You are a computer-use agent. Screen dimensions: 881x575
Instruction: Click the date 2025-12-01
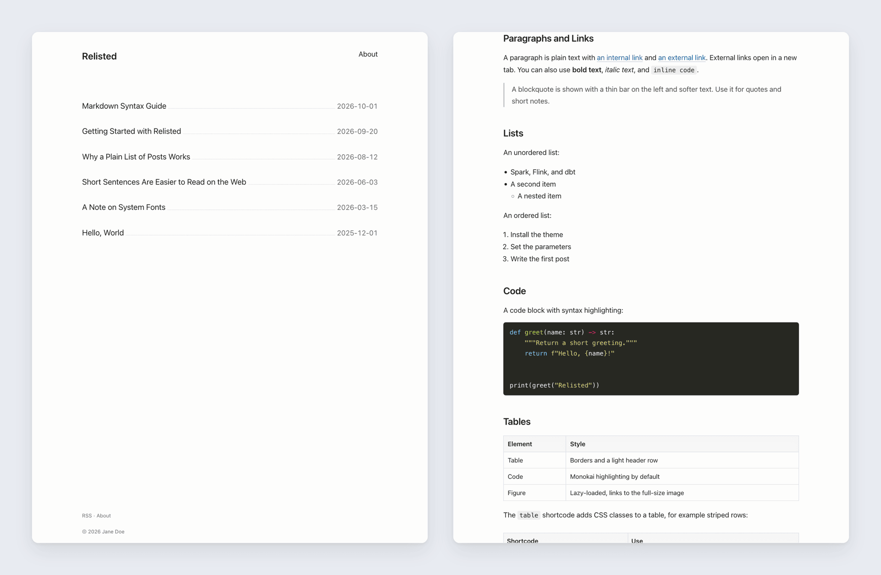pyautogui.click(x=357, y=233)
